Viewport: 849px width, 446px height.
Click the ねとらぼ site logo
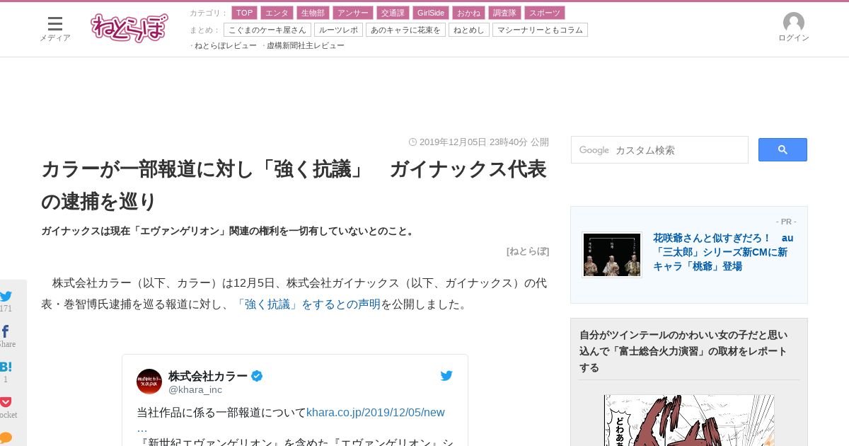point(129,28)
